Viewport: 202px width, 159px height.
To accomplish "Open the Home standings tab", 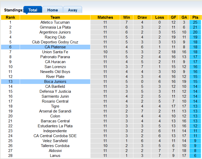I will coord(53,10).
